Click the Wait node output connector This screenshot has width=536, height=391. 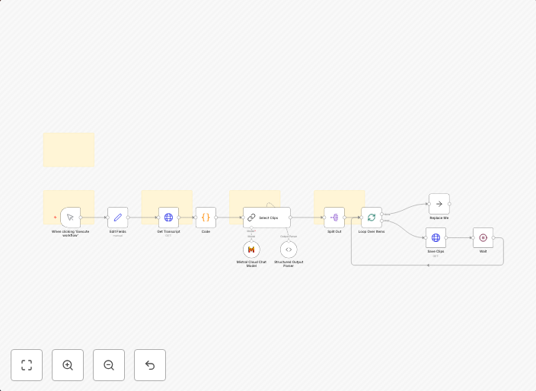point(493,238)
